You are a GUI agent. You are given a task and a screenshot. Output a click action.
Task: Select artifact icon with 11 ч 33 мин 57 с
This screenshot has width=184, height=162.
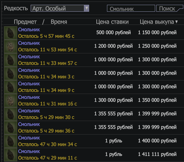(x=11, y=60)
